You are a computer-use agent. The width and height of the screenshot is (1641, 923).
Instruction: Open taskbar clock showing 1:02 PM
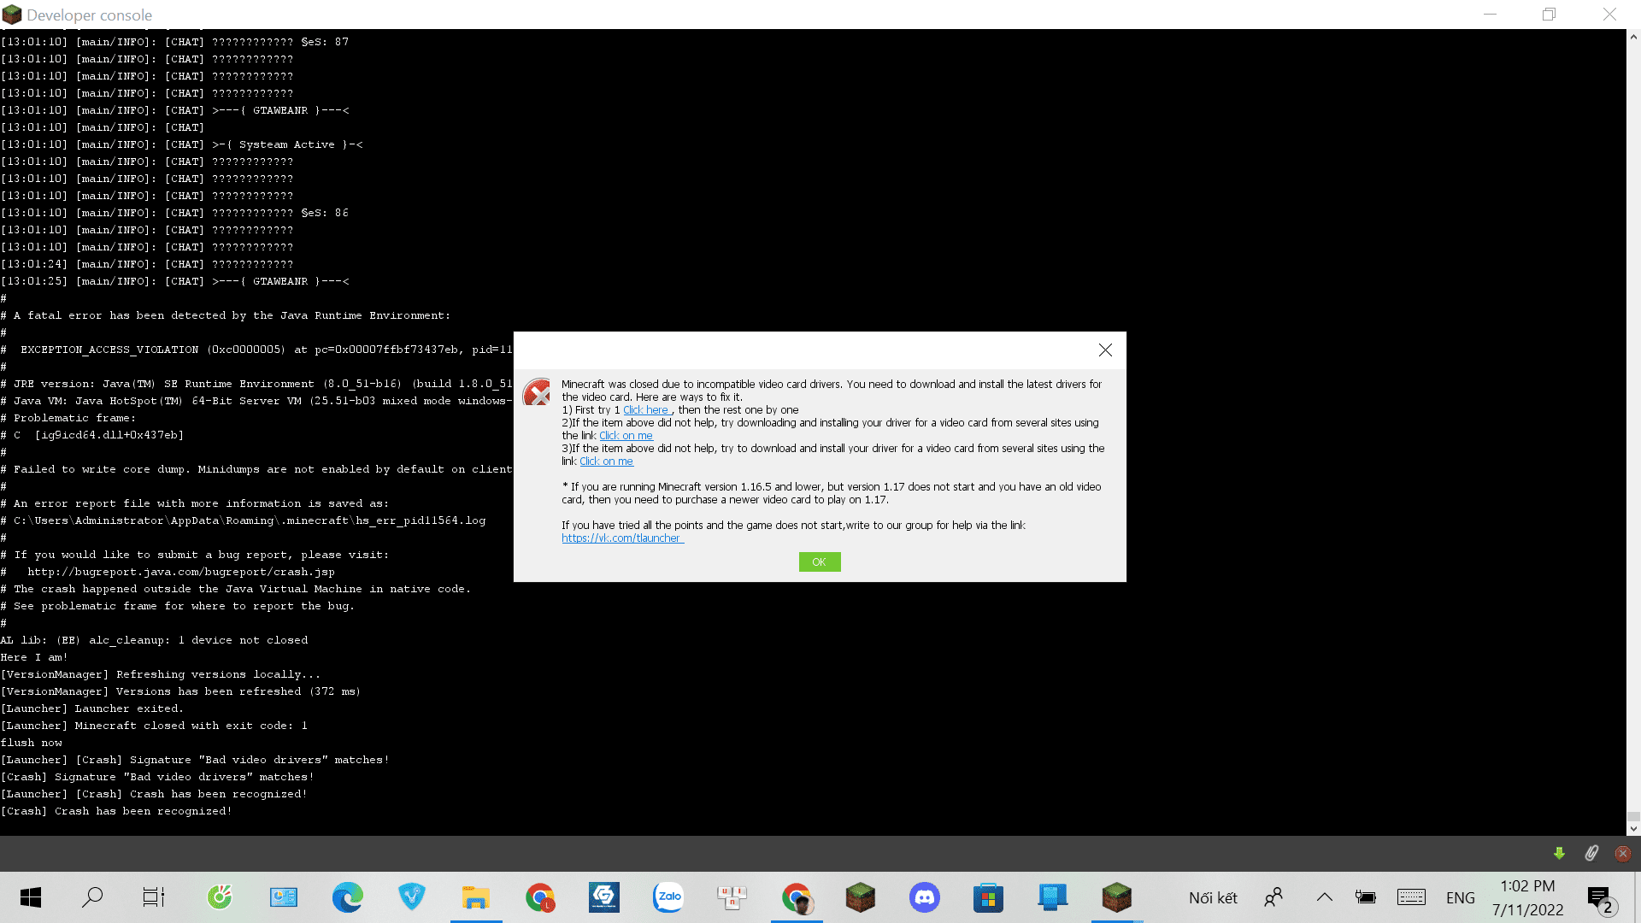coord(1527,897)
